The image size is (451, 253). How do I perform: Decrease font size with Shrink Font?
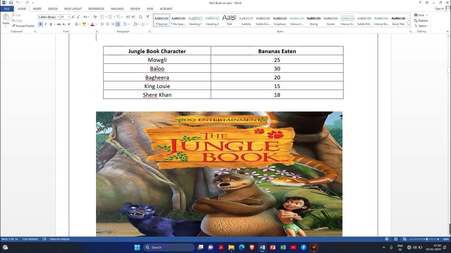coord(78,17)
